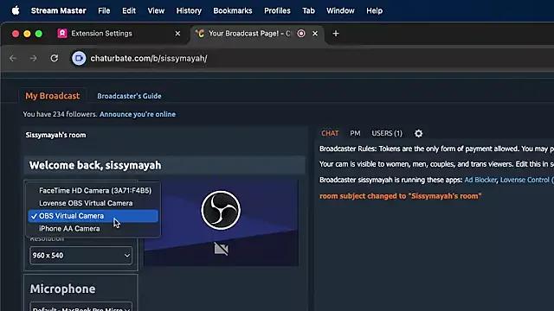Close the Your Broadcast Page tab

[315, 34]
